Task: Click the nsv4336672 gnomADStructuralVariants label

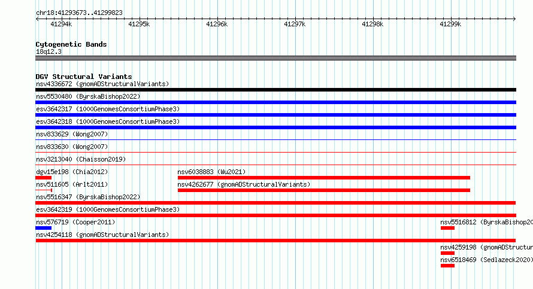Action: point(102,84)
